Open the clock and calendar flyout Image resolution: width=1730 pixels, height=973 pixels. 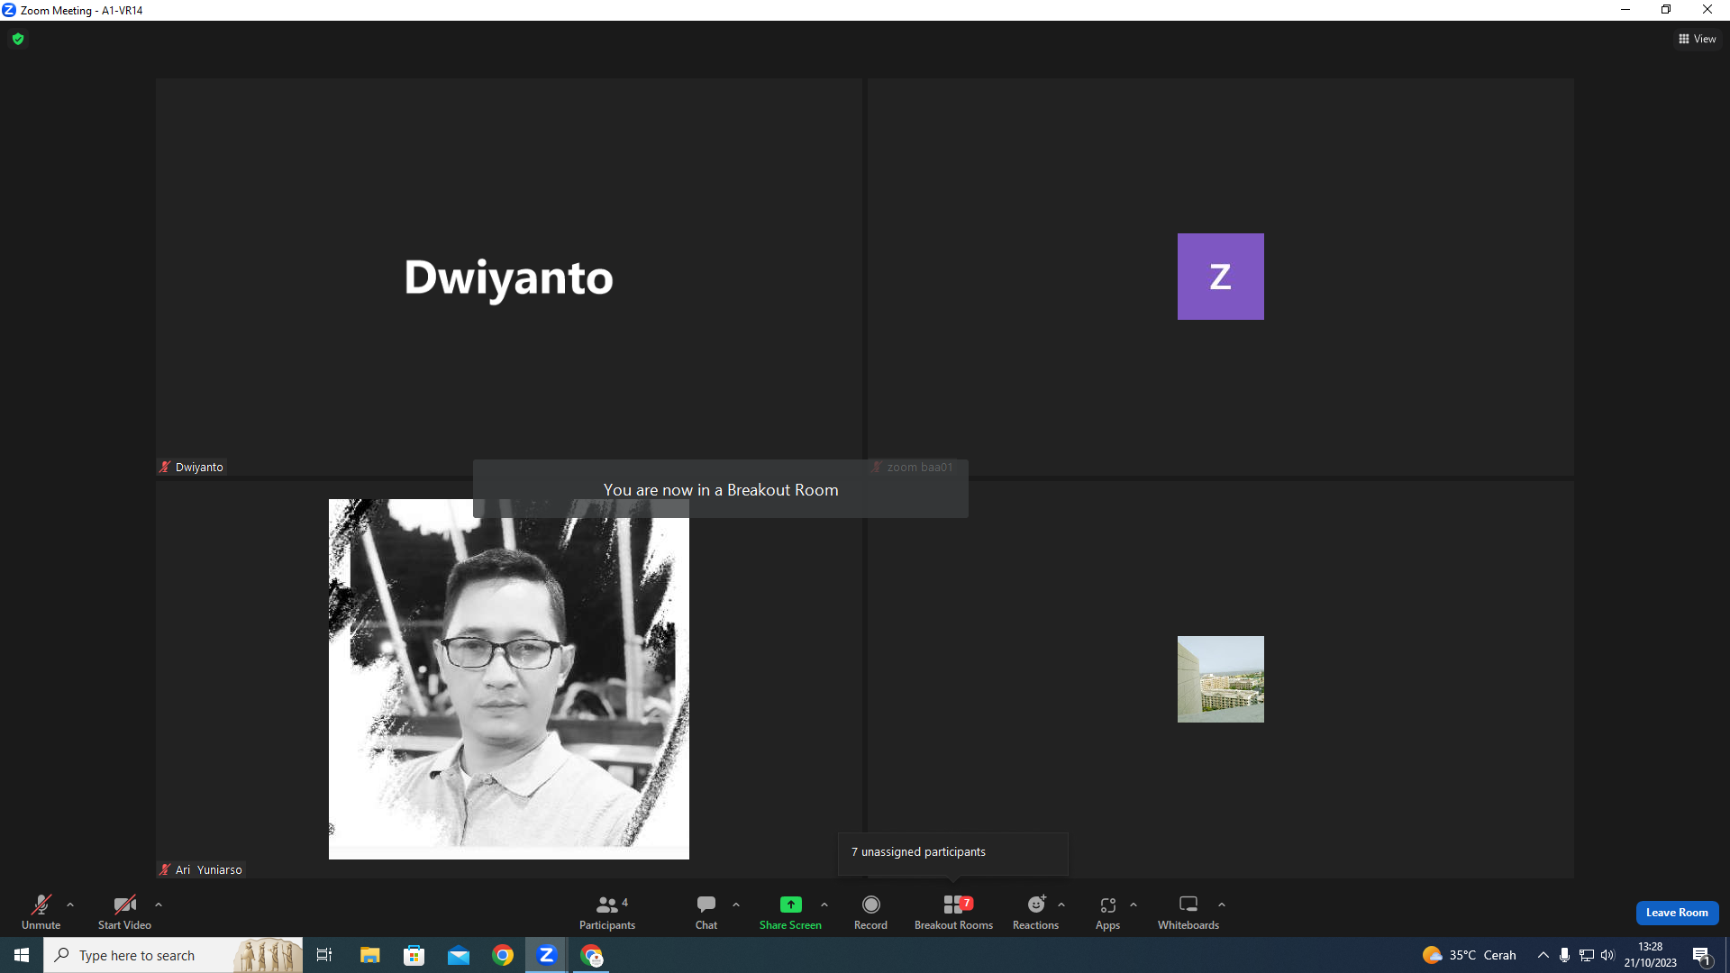pyautogui.click(x=1651, y=955)
